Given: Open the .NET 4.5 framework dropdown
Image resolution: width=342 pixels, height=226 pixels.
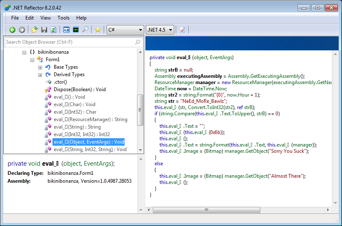Looking at the screenshot, I should pyautogui.click(x=160, y=30).
